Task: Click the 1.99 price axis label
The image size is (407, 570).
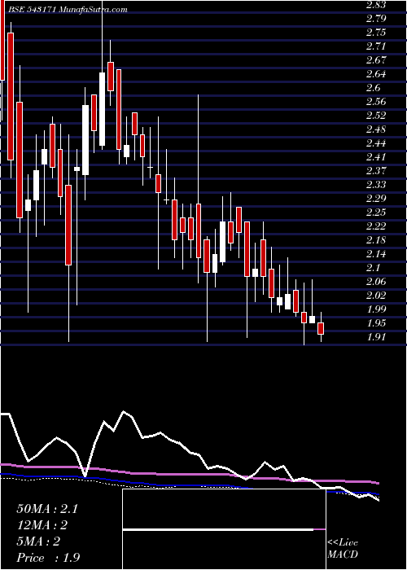Action: [375, 309]
